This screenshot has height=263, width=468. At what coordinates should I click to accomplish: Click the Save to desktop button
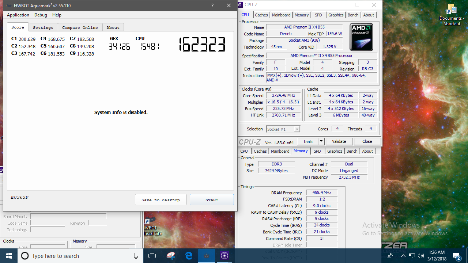tap(161, 200)
